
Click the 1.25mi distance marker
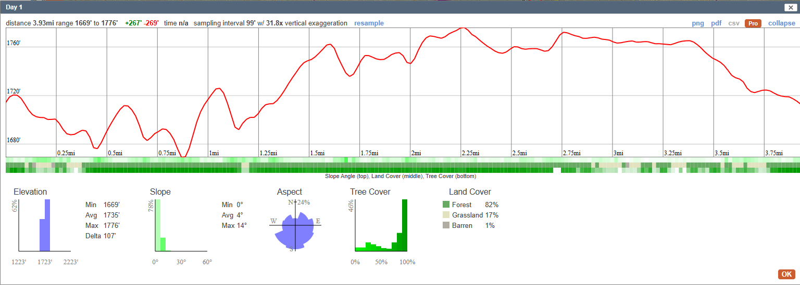[268, 153]
